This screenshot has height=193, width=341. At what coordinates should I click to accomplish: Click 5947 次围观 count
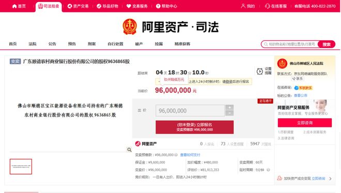(x=260, y=144)
